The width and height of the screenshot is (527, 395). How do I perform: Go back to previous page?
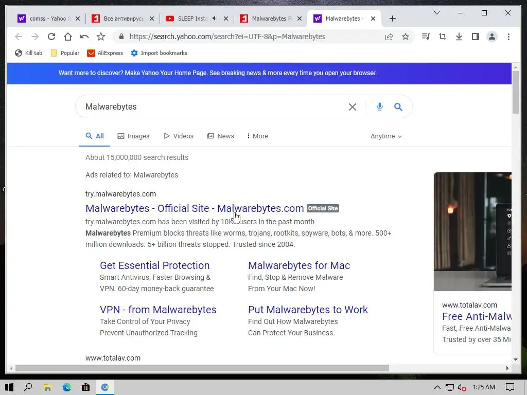[x=19, y=37]
